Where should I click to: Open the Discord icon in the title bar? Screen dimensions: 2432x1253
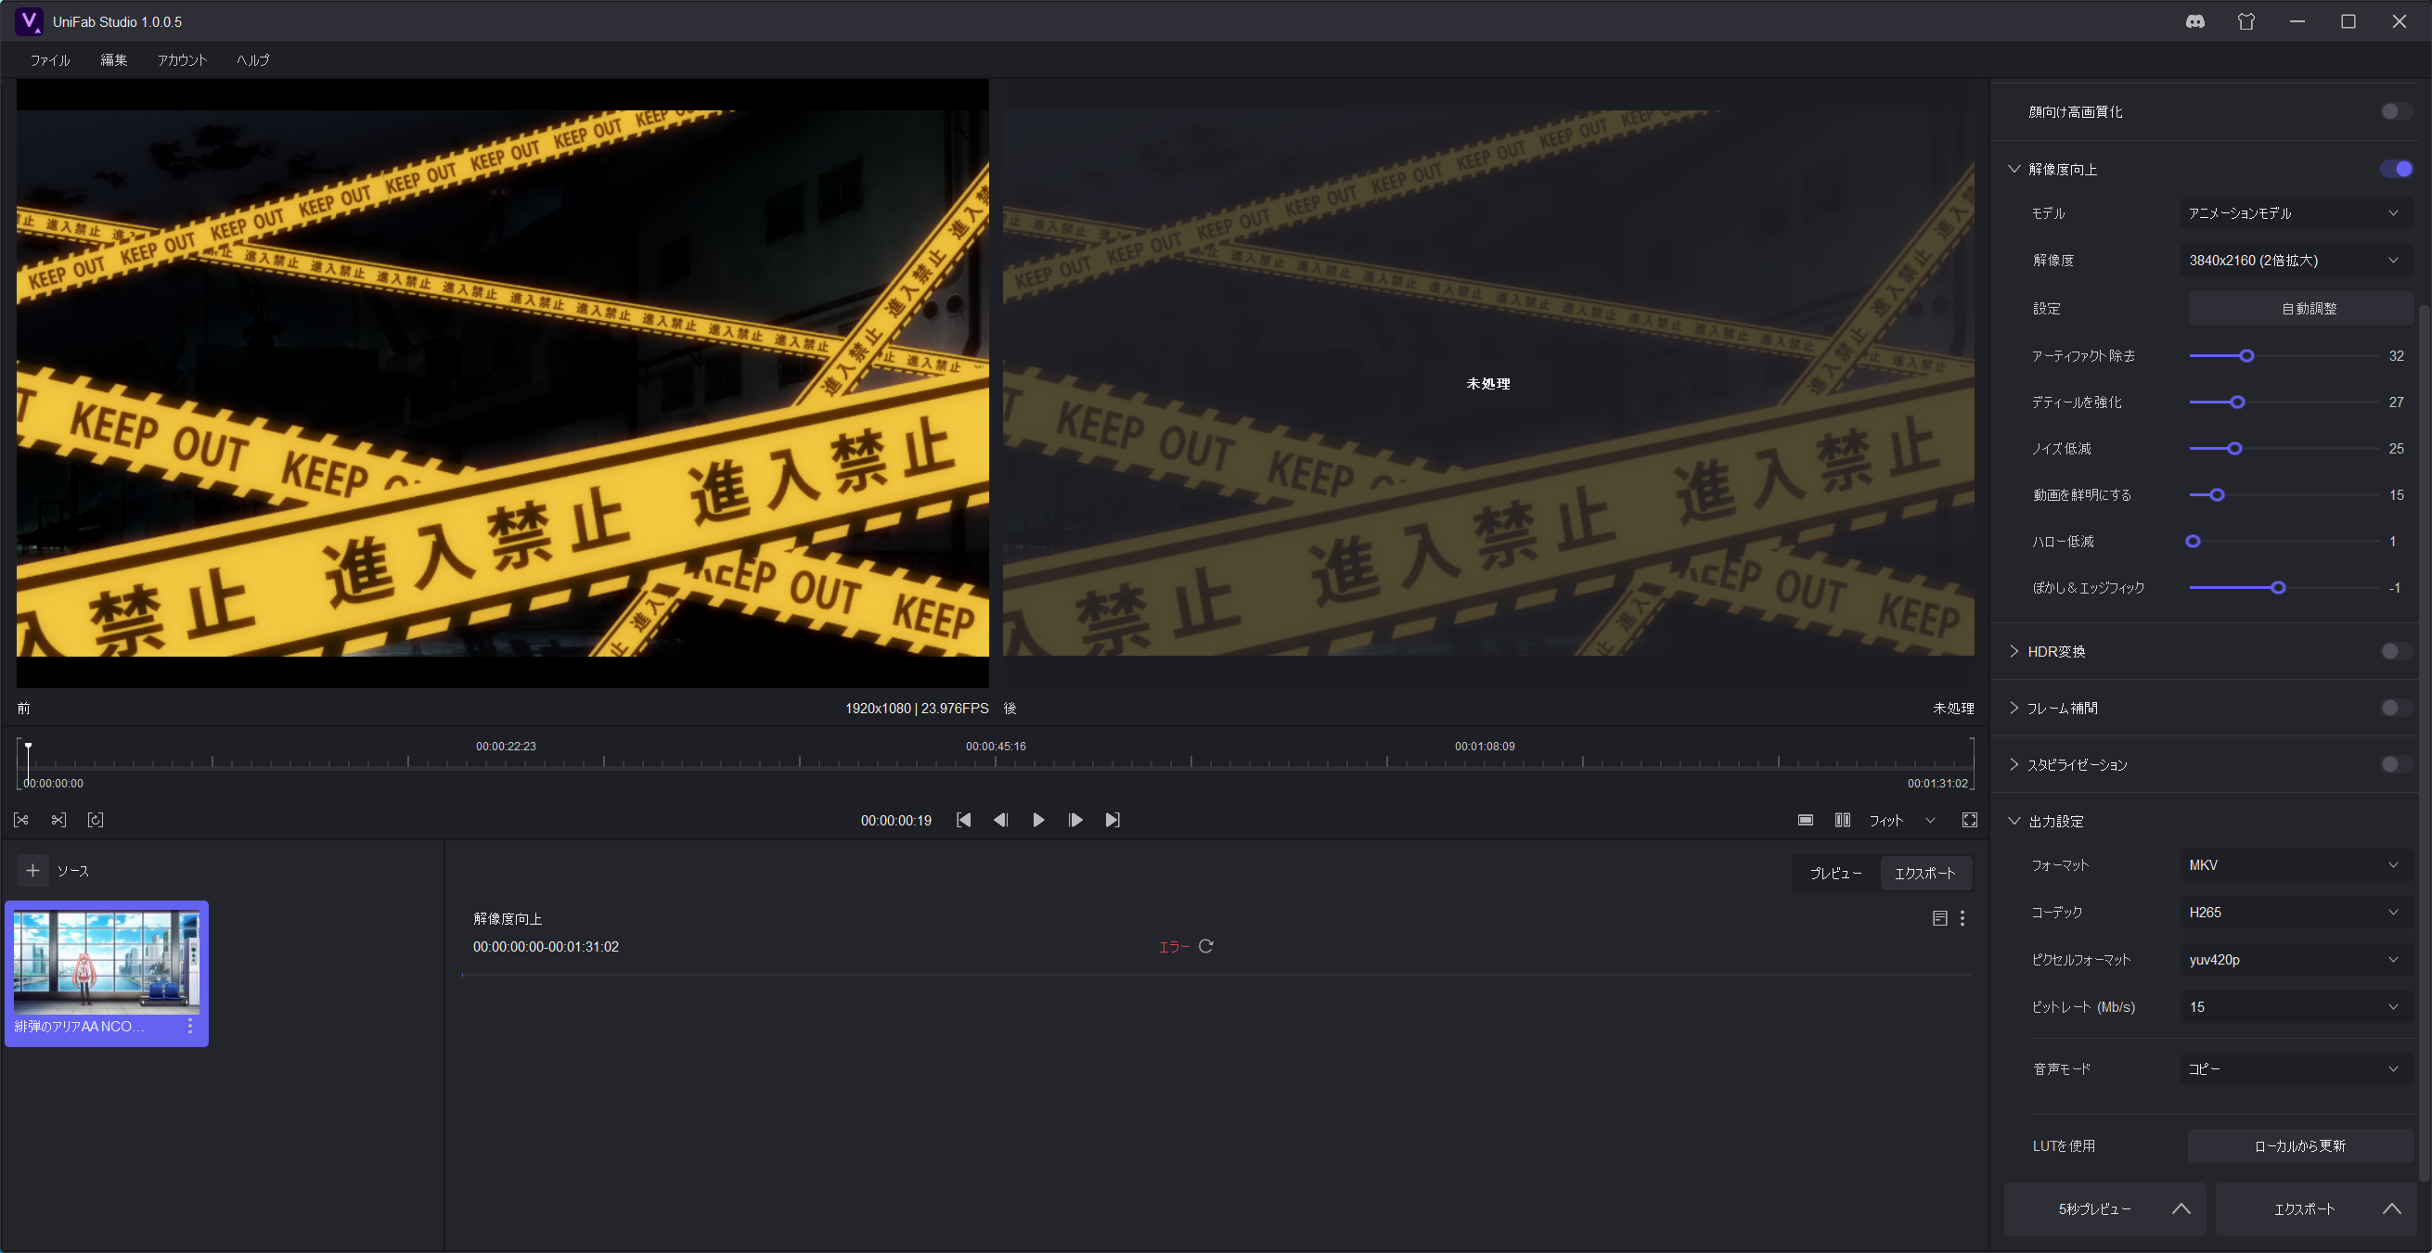tap(2195, 21)
